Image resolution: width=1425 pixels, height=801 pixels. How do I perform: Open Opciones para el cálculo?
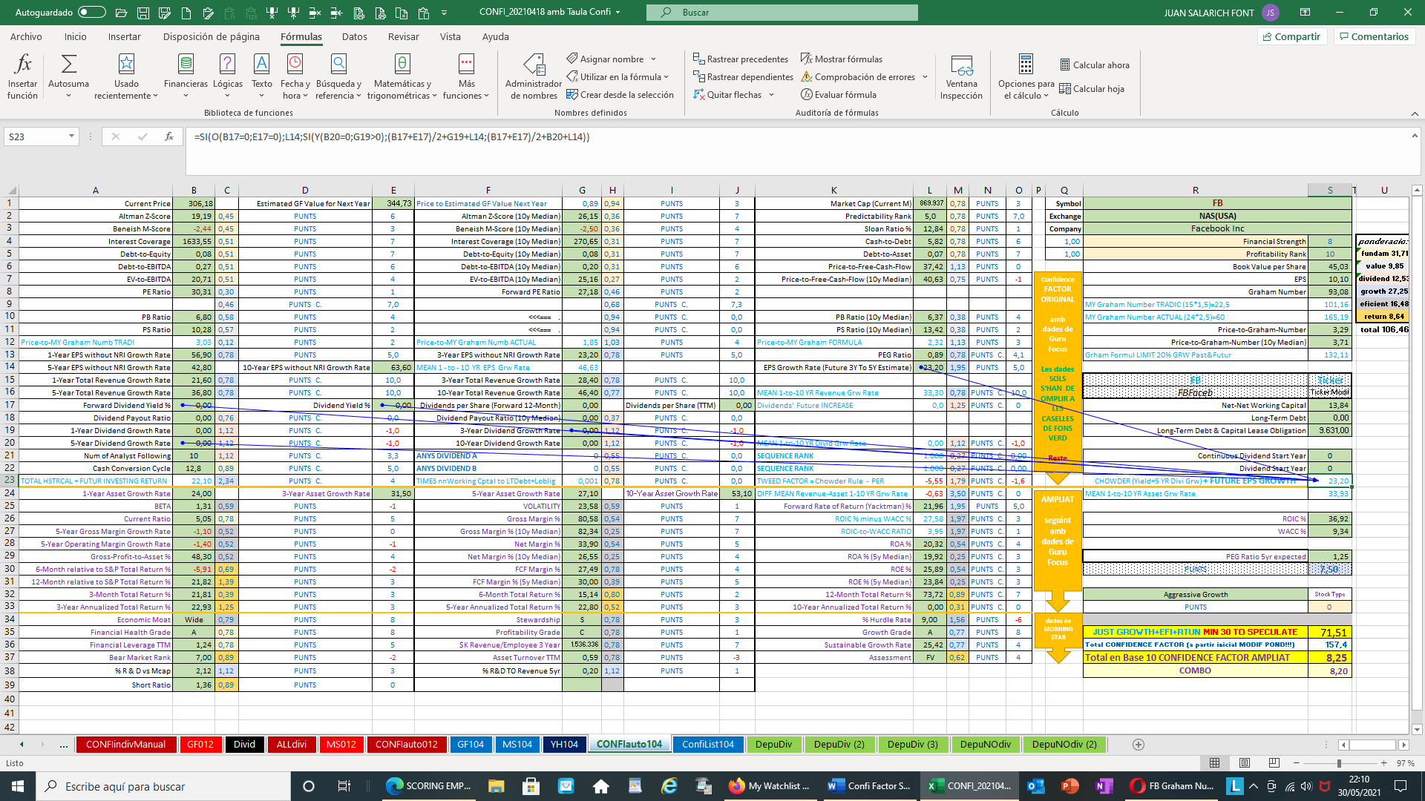tap(1026, 76)
